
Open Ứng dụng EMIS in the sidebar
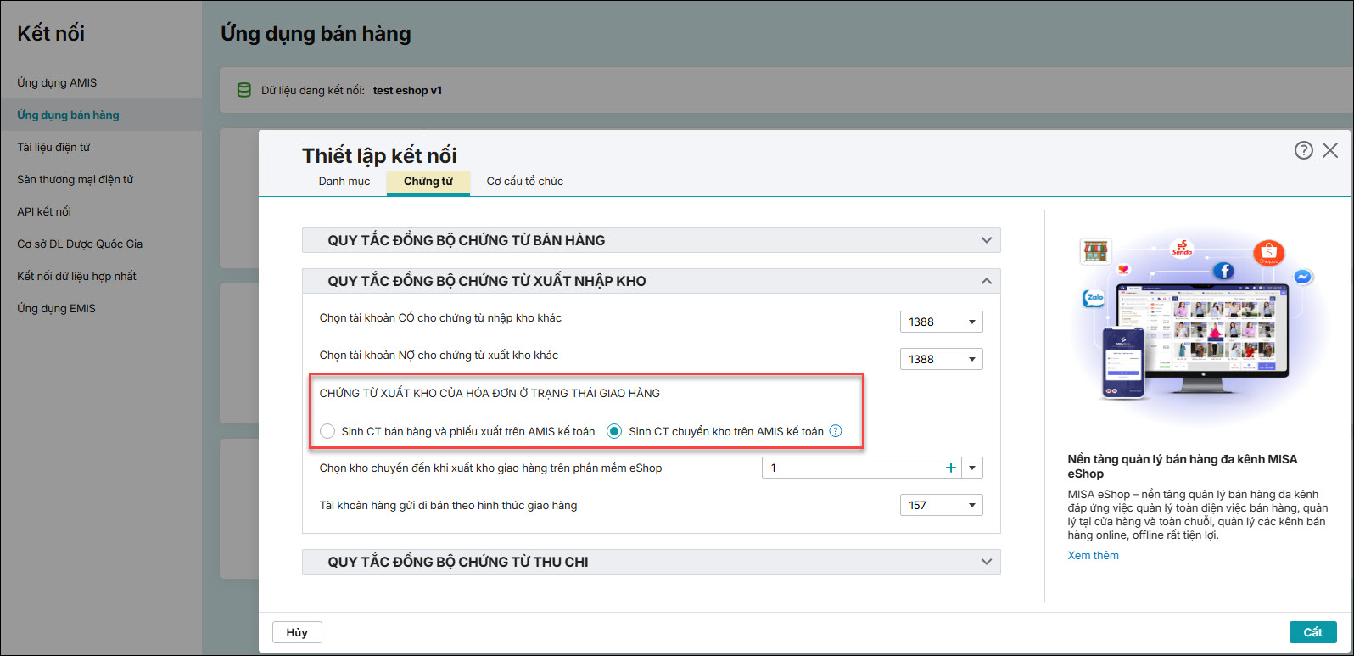point(101,308)
